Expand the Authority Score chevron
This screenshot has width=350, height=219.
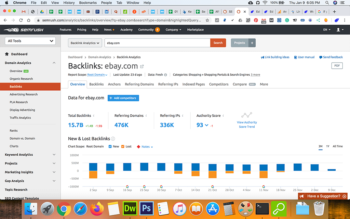(206, 125)
